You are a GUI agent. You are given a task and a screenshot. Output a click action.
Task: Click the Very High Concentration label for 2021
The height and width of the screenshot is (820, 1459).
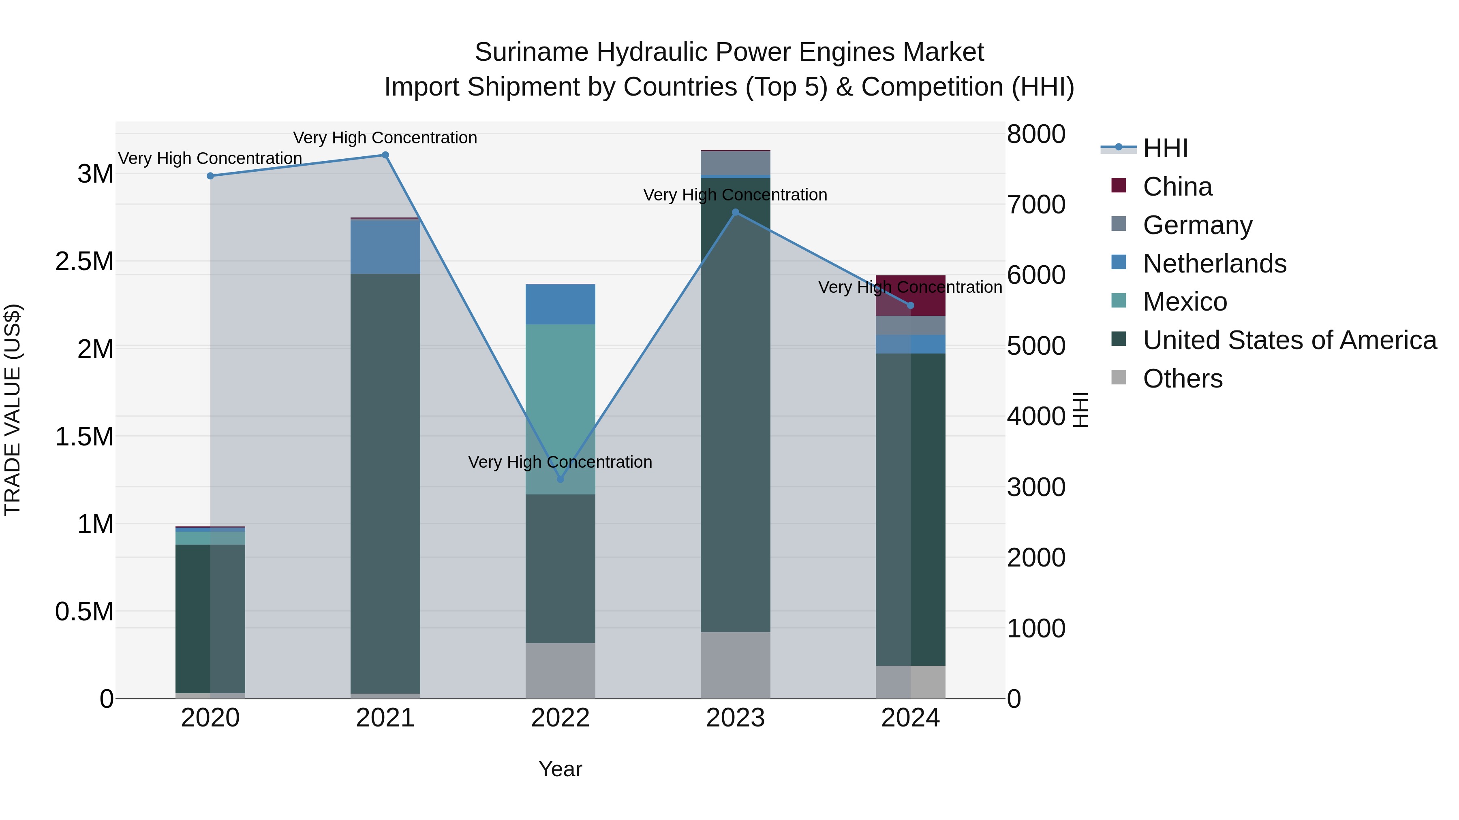coord(385,138)
